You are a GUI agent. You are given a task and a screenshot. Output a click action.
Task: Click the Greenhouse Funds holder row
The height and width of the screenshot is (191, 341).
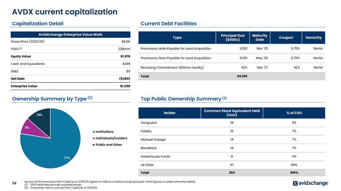232,157
